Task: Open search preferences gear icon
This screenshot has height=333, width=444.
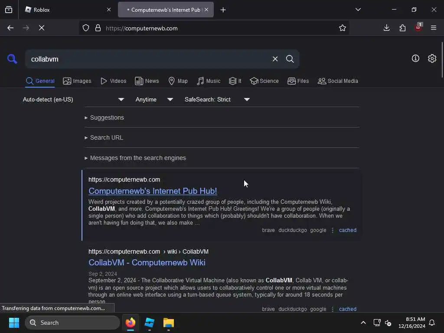Action: coord(432,59)
